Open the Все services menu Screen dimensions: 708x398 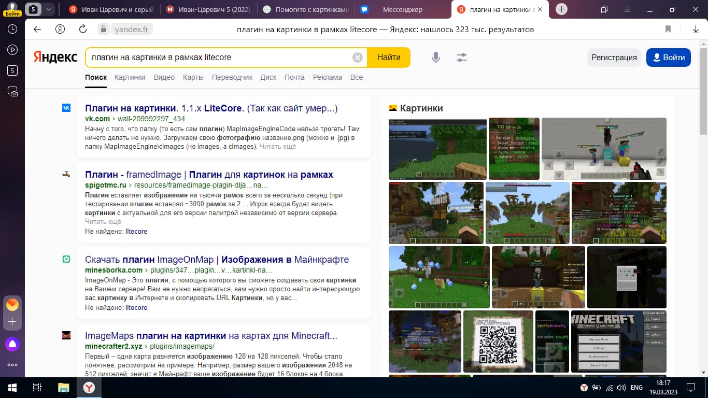tap(356, 77)
